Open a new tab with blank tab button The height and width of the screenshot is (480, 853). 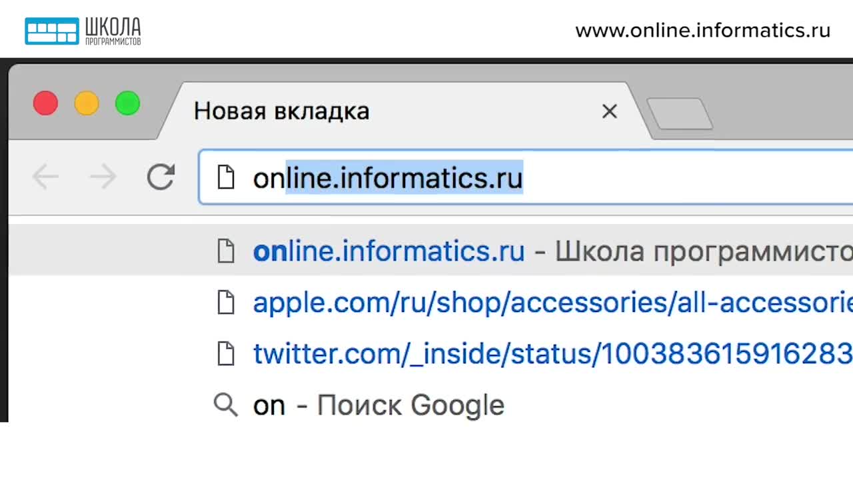click(680, 114)
